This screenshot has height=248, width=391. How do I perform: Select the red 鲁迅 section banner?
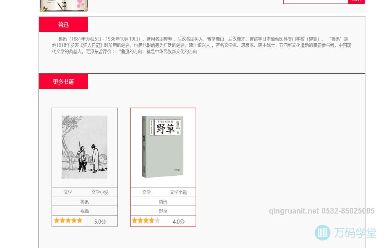[x=63, y=24]
